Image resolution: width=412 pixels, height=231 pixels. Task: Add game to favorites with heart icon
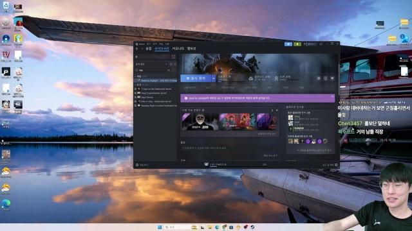[332, 78]
